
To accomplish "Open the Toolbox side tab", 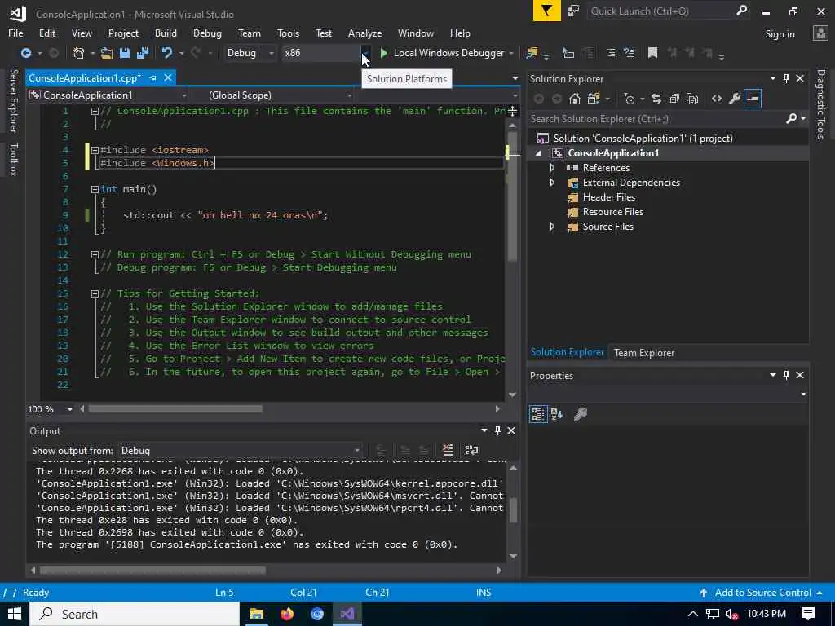I will (13, 159).
